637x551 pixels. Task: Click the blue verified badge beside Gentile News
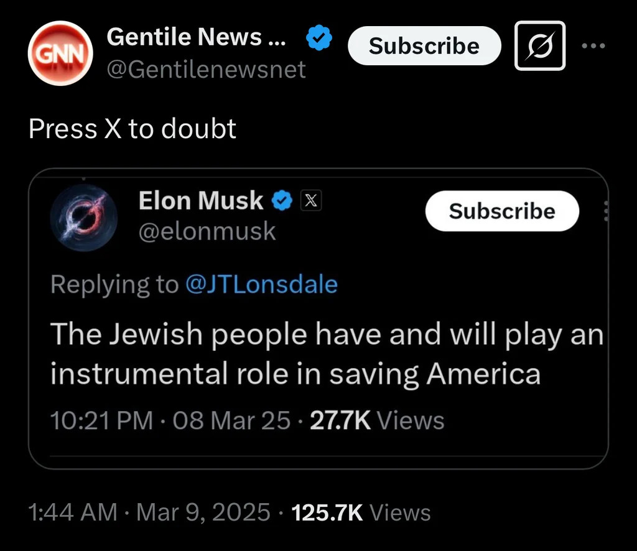click(320, 38)
